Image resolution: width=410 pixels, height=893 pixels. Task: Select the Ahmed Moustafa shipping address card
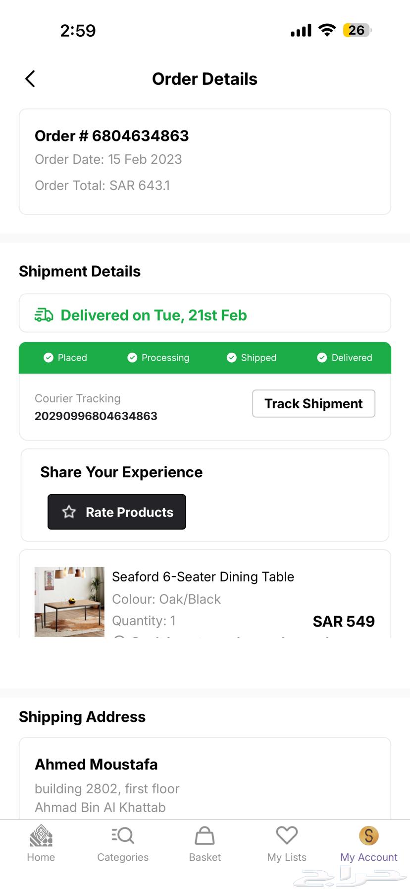coord(205,779)
